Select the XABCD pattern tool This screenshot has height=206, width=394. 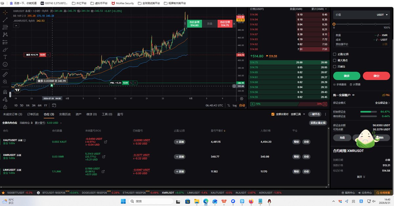[x=5, y=34]
